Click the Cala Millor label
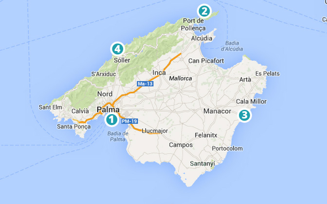 pyautogui.click(x=251, y=102)
